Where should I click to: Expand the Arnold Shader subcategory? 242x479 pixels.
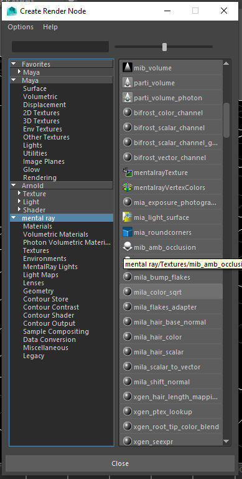19,209
